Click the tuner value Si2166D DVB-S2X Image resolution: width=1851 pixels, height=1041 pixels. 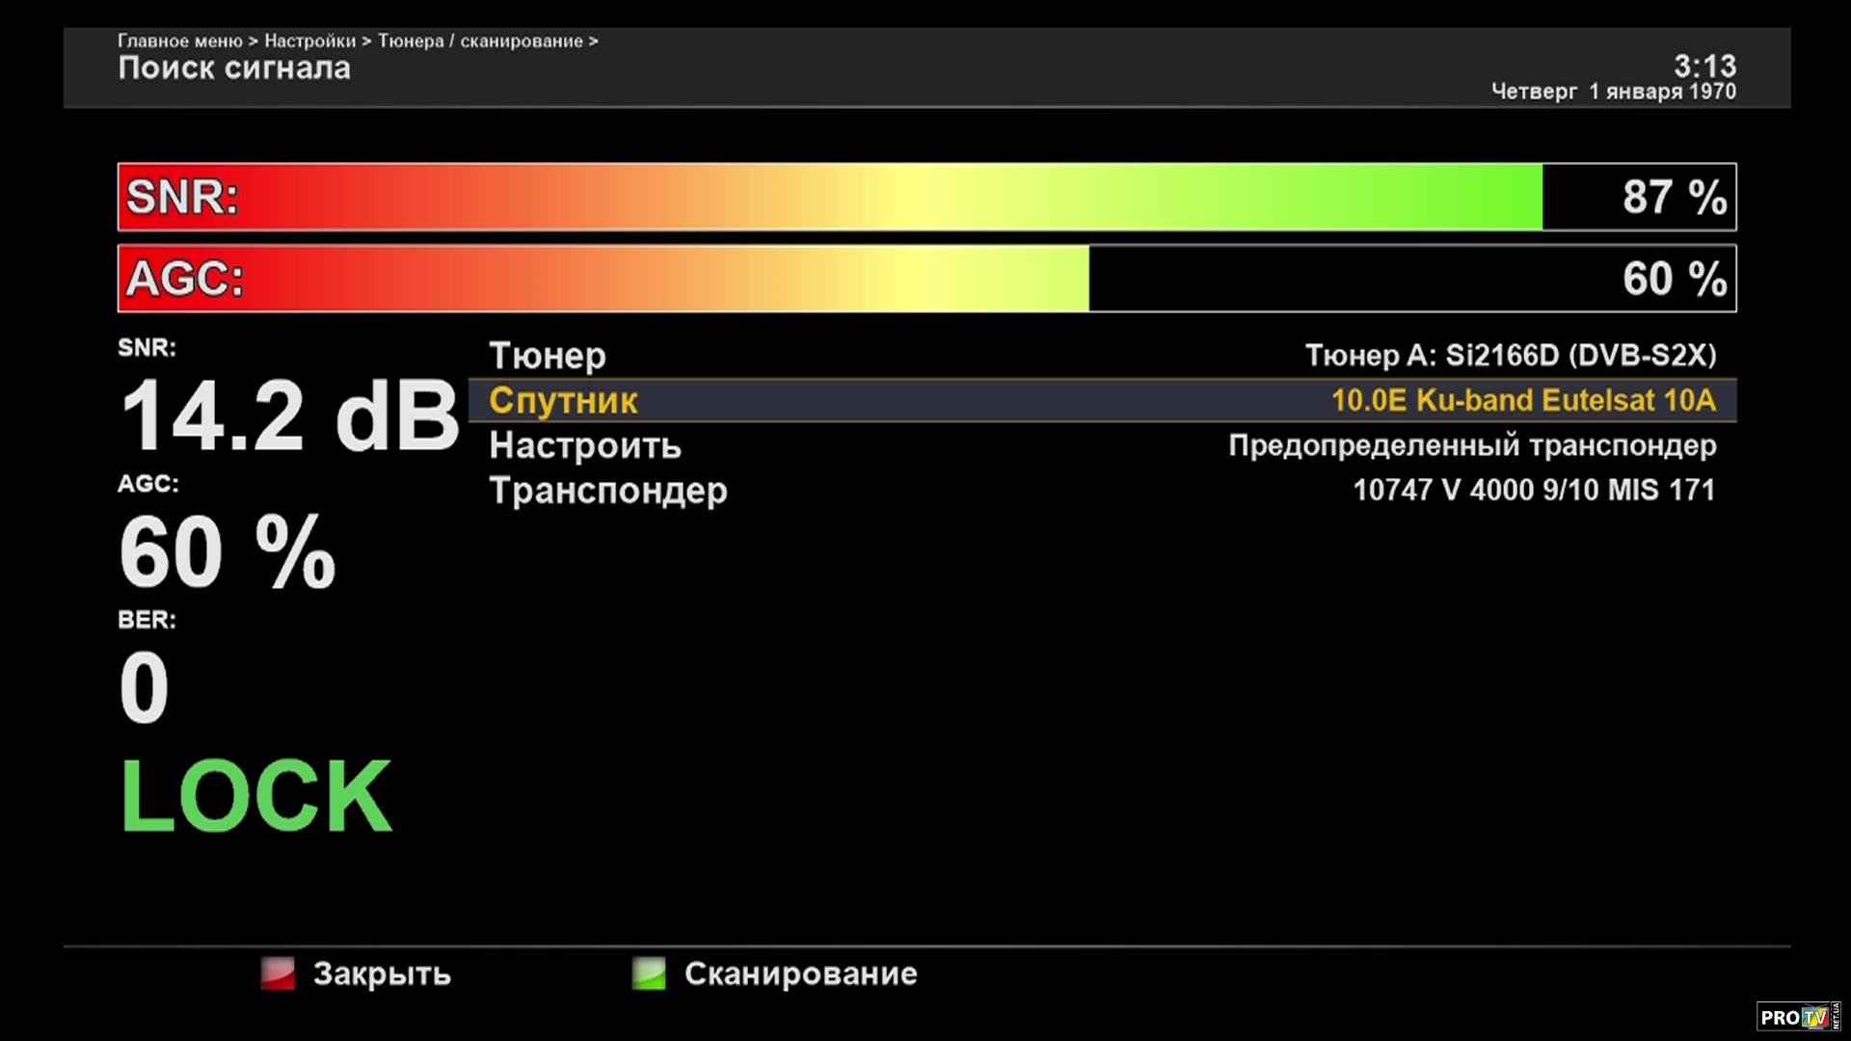pos(1510,356)
